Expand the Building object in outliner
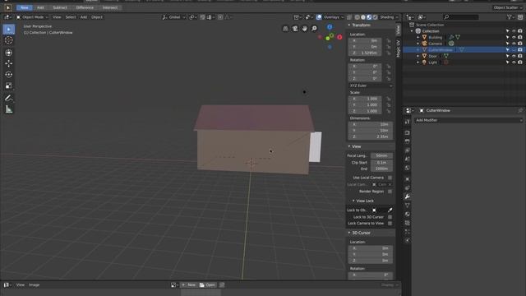Image resolution: width=526 pixels, height=296 pixels. [x=418, y=37]
